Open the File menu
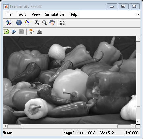This screenshot has width=143, height=139. click(8, 14)
